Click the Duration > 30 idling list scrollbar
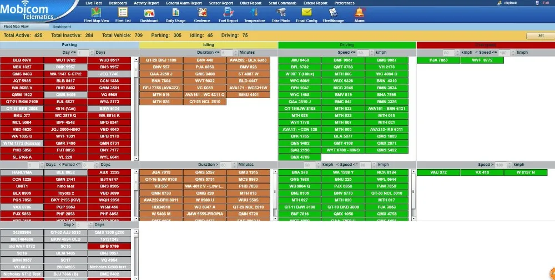Viewport: 555px width, 280px height. coord(275,195)
